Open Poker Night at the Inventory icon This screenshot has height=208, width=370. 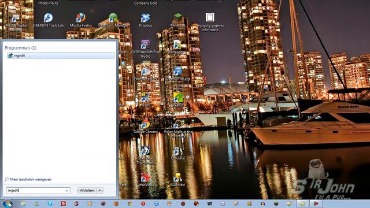[x=177, y=129]
